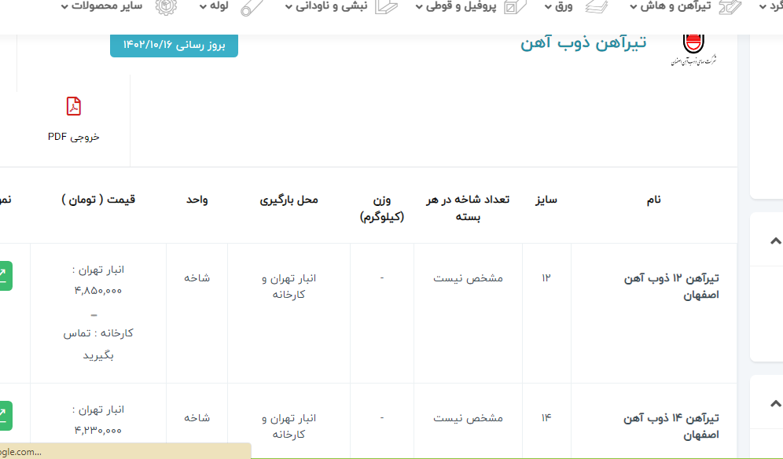Open green chart button for Tirahan 14 row

coord(4,416)
